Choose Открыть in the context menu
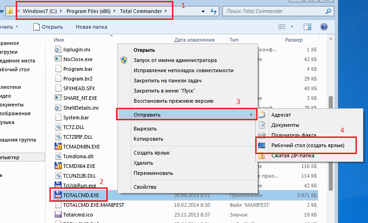Viewport: 368px width, 223px height. pyautogui.click(x=144, y=50)
